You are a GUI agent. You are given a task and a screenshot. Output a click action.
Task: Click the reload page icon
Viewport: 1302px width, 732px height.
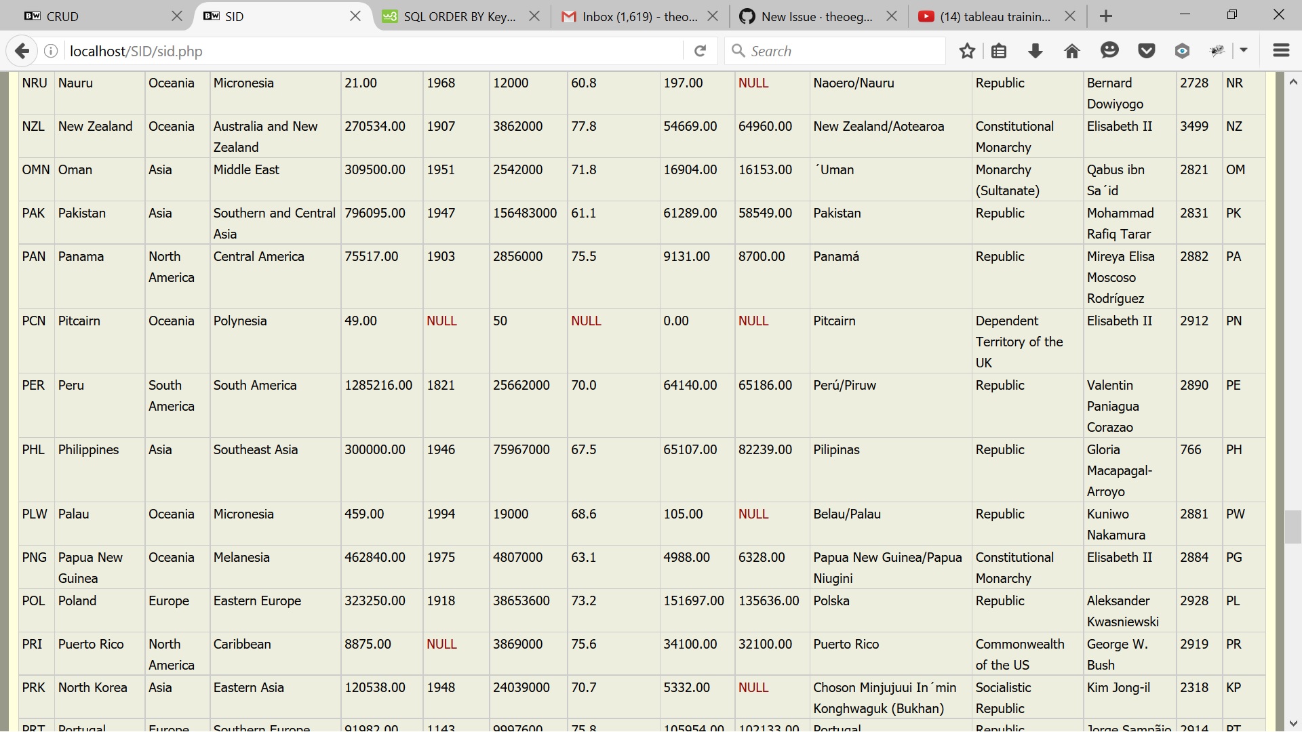click(701, 51)
